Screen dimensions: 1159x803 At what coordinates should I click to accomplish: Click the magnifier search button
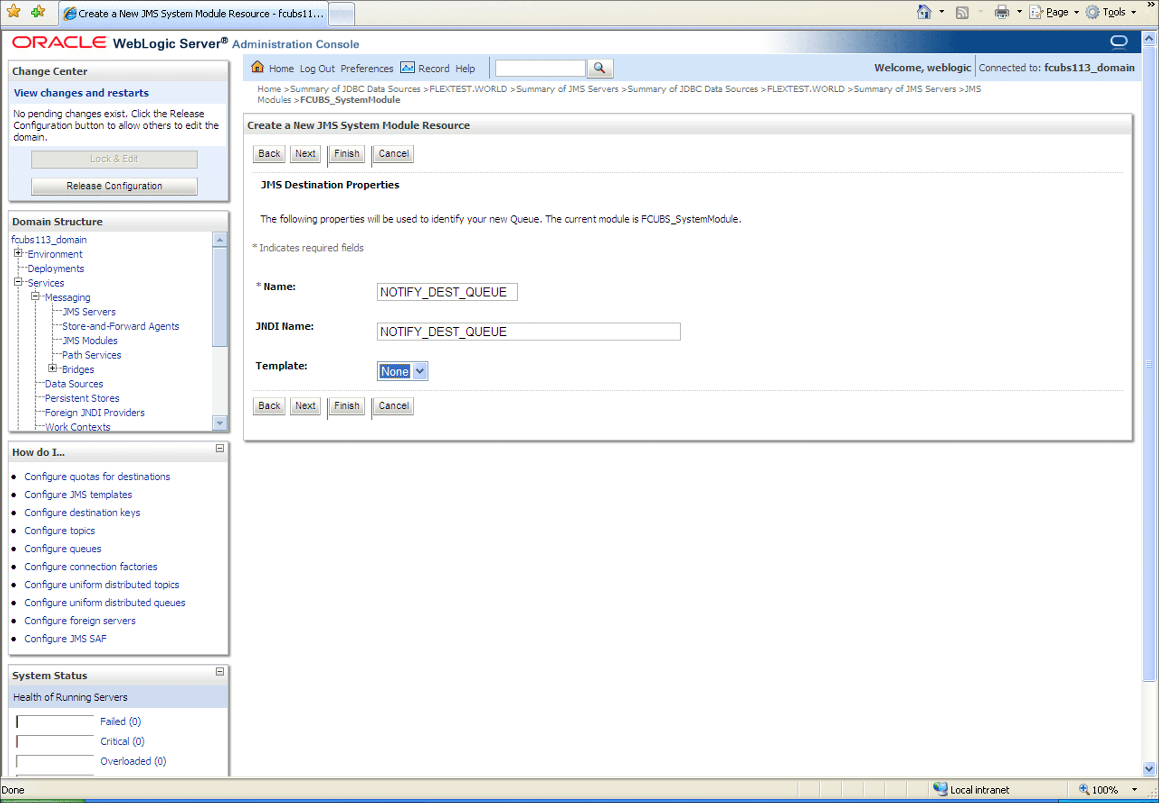tap(599, 68)
